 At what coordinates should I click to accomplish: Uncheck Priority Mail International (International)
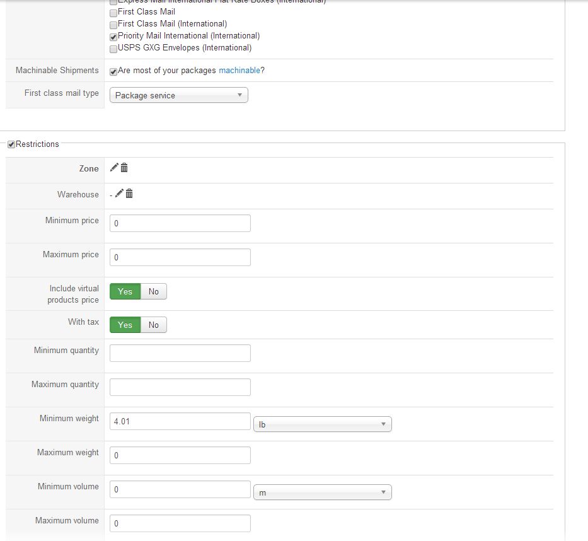(x=113, y=37)
